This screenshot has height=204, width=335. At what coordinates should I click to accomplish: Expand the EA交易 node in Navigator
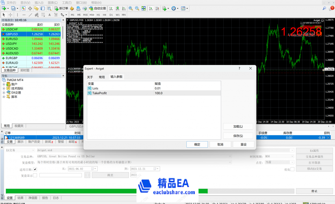(x=4, y=93)
